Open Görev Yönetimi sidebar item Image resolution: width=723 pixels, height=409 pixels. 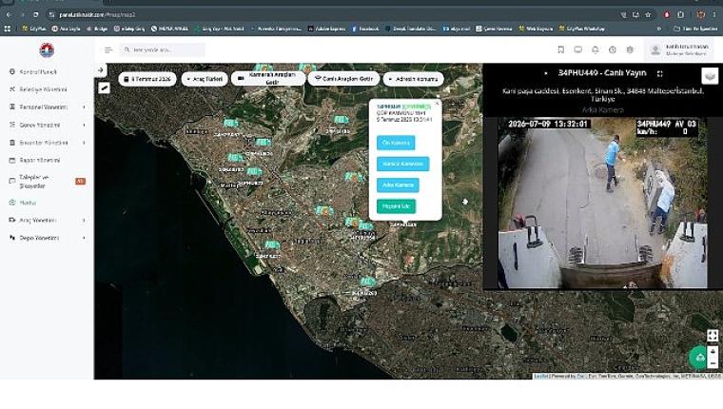tap(40, 125)
